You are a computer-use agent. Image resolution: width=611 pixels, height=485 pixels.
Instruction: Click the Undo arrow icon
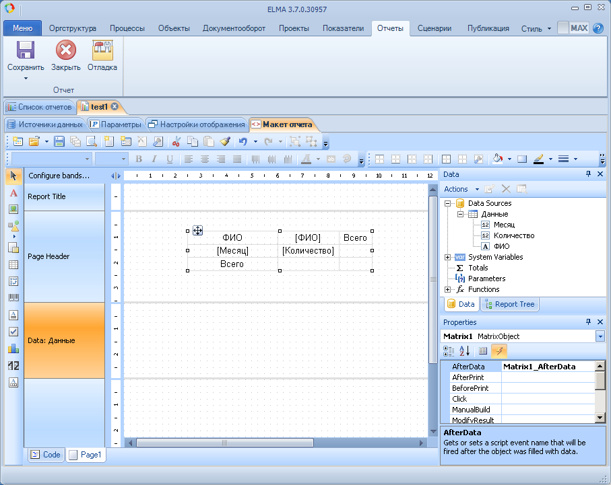point(243,141)
